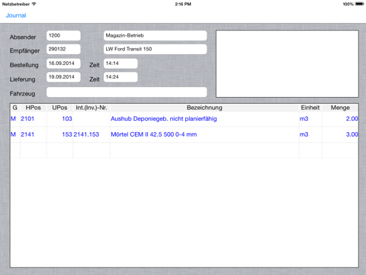Tap the large empty notes box
The image size is (366, 275).
pos(287,63)
